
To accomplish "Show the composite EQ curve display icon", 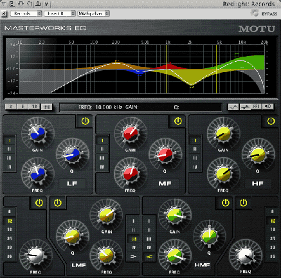I will (x=233, y=106).
